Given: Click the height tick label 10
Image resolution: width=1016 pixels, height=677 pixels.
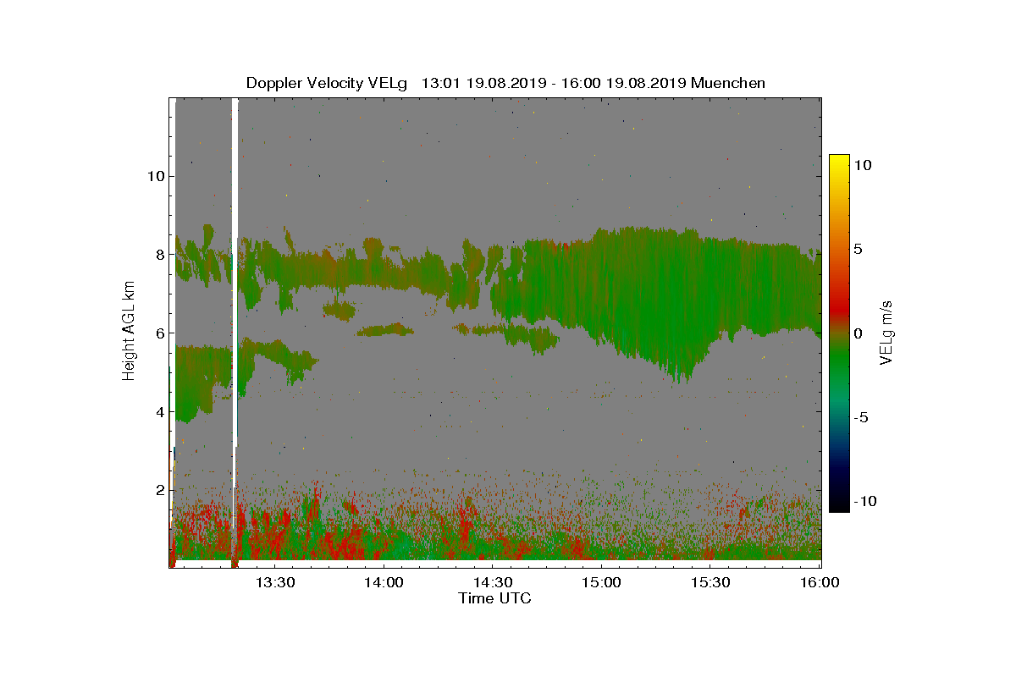Looking at the screenshot, I should [x=156, y=176].
